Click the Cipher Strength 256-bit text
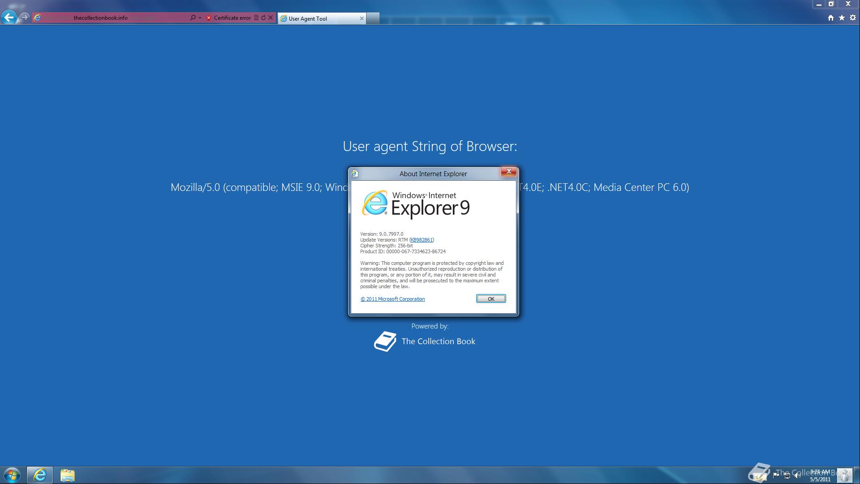This screenshot has width=860, height=484. pos(387,246)
